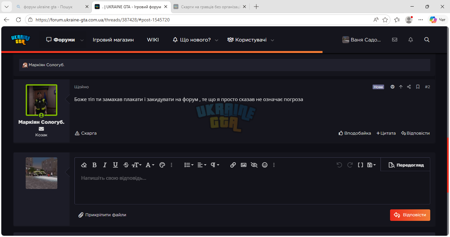The width and height of the screenshot is (450, 237).
Task: Open browser settings three-dots menu
Action: coord(420,20)
